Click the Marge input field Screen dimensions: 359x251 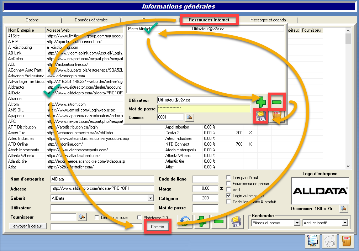(205, 188)
